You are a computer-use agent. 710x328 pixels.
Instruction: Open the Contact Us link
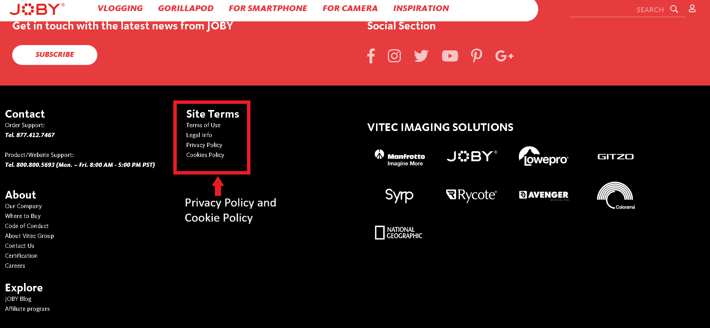click(x=19, y=246)
